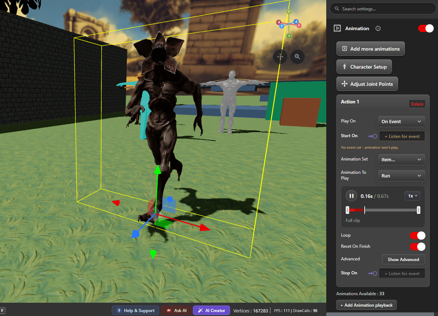Click the X axis gizmo node
This screenshot has width=438, height=316.
pos(299,25)
